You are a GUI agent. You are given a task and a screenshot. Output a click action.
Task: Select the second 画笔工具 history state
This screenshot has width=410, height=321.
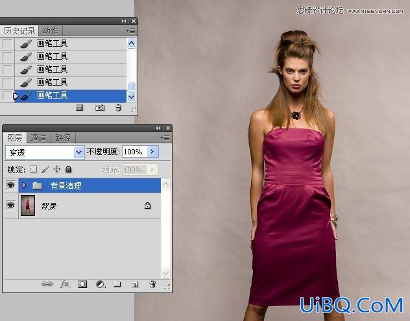[71, 56]
